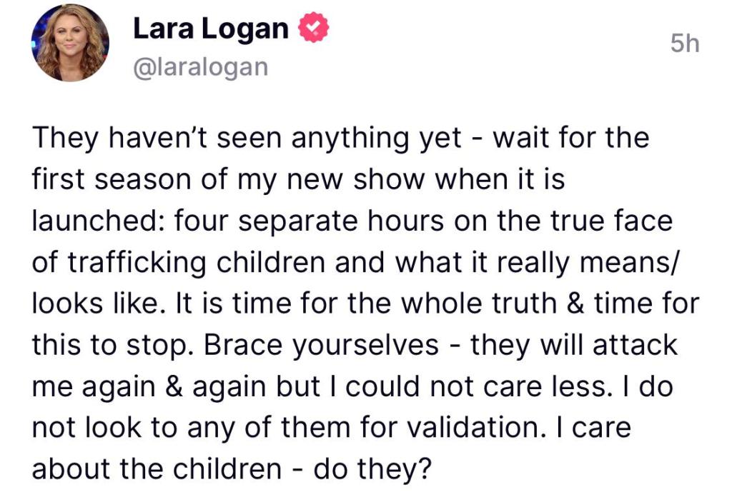Screen dimensions: 732x497
Task: Click the words "this to stop."
Action: (x=113, y=345)
